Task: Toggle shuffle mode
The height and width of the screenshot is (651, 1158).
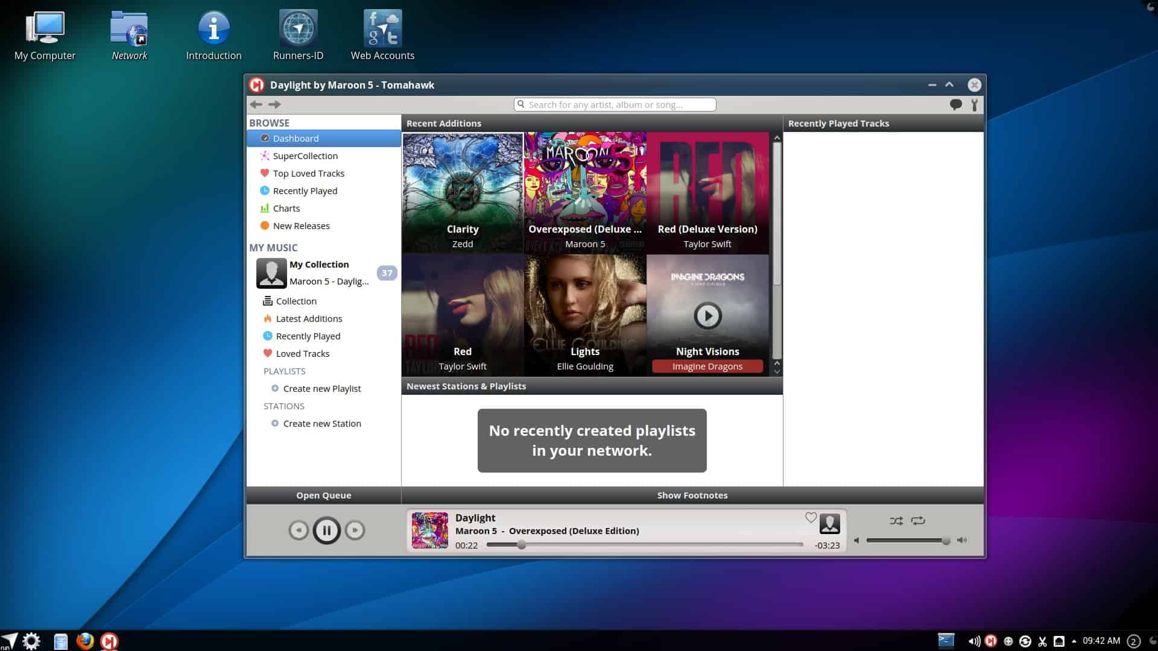Action: point(896,521)
